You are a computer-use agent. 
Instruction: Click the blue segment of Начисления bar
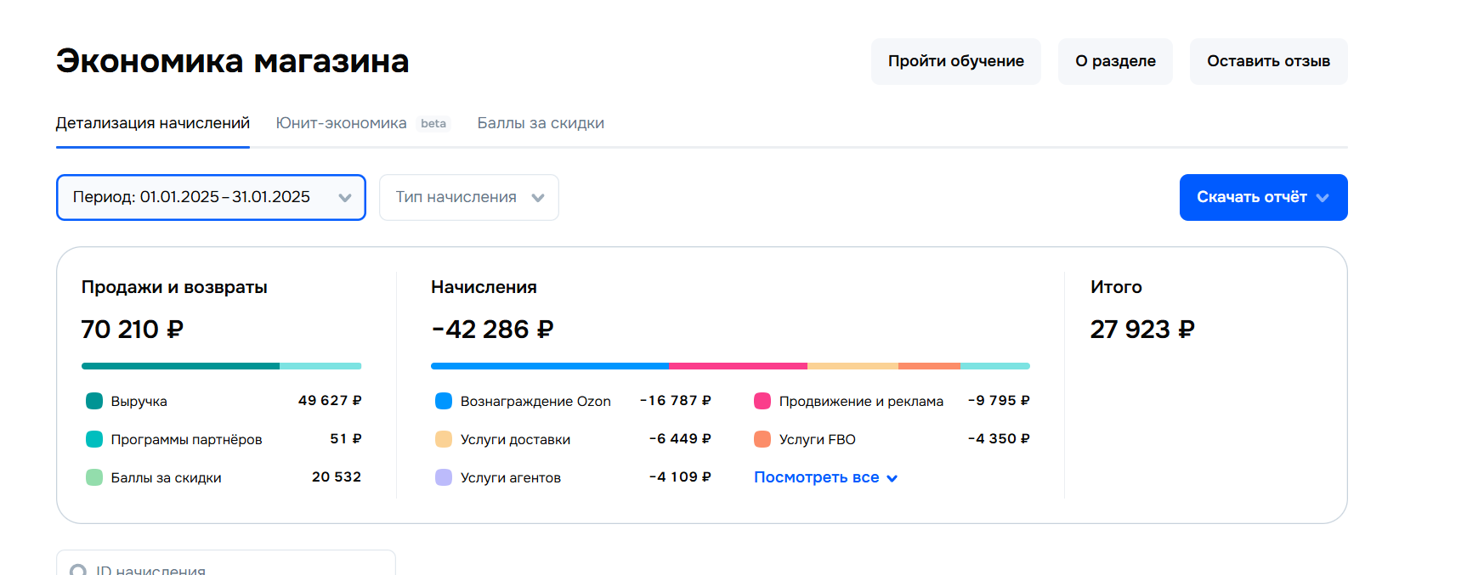click(x=549, y=366)
